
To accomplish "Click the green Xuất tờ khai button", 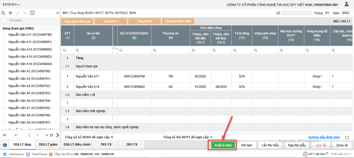I will coord(223,145).
